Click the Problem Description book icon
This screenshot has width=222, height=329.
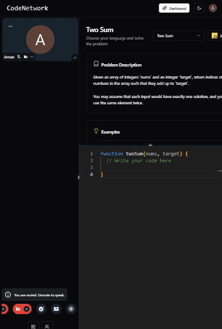pyautogui.click(x=96, y=64)
